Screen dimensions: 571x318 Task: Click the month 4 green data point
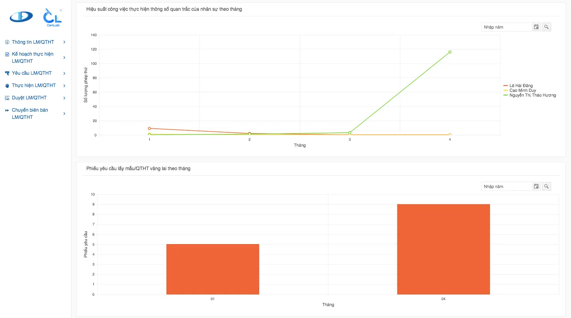pos(450,52)
